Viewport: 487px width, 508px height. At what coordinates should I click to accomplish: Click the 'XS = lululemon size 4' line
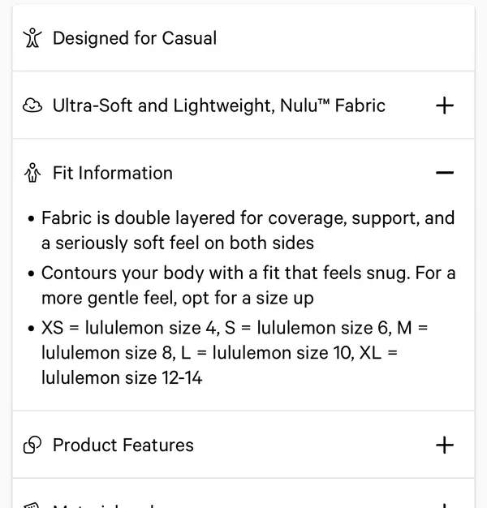click(x=235, y=328)
